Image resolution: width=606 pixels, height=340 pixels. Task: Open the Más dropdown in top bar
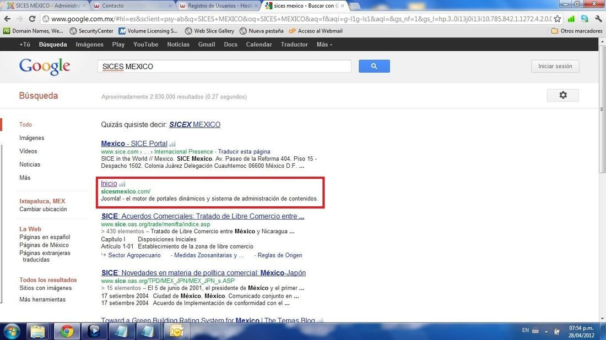pos(324,45)
